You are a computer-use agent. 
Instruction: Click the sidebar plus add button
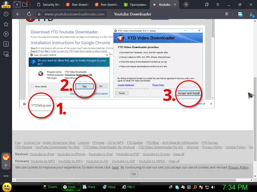pos(6,165)
